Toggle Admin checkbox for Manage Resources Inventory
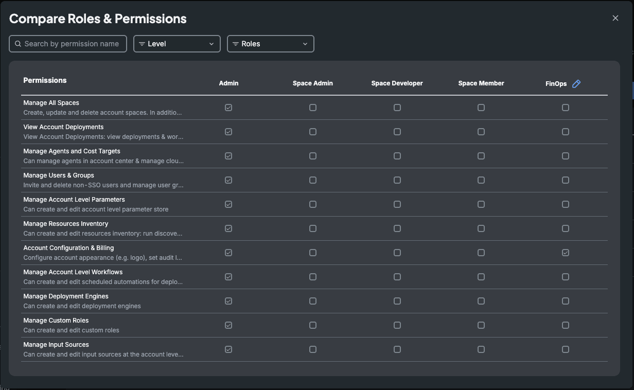The image size is (634, 390). click(x=228, y=228)
